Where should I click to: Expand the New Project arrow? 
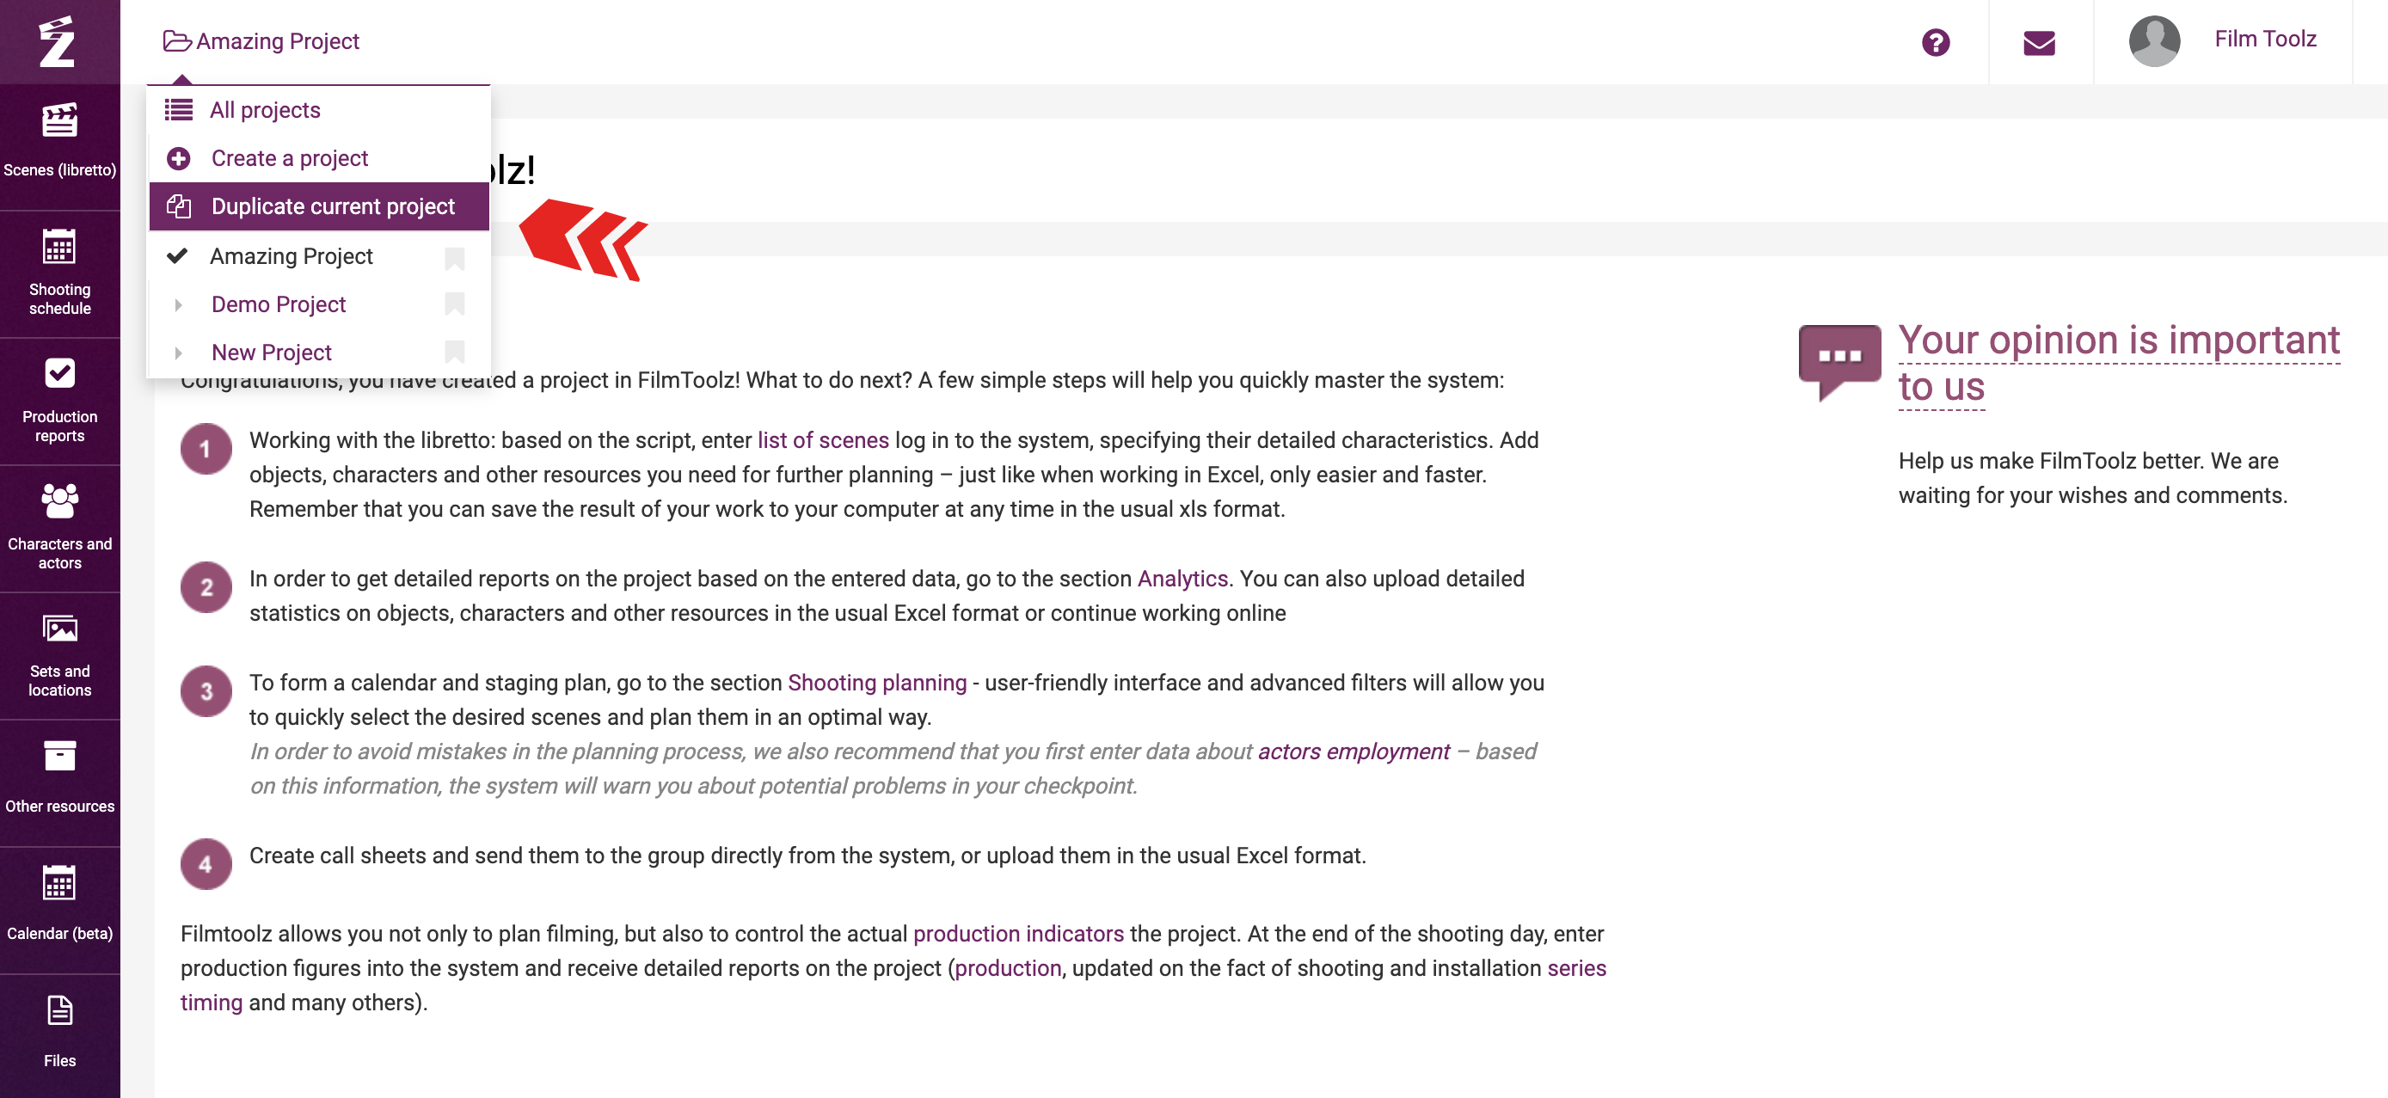(x=178, y=353)
